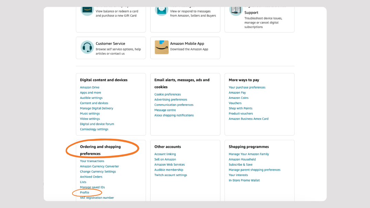Select Amazon Pay link
This screenshot has height=208, width=370.
237,92
